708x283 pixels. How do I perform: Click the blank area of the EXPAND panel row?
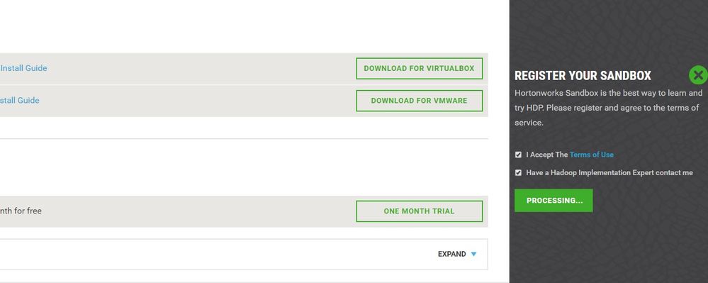click(217, 254)
